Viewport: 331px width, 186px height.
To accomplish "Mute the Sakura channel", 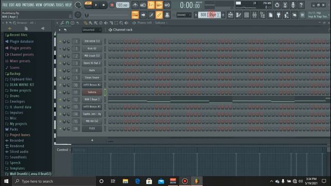I will tap(60, 92).
